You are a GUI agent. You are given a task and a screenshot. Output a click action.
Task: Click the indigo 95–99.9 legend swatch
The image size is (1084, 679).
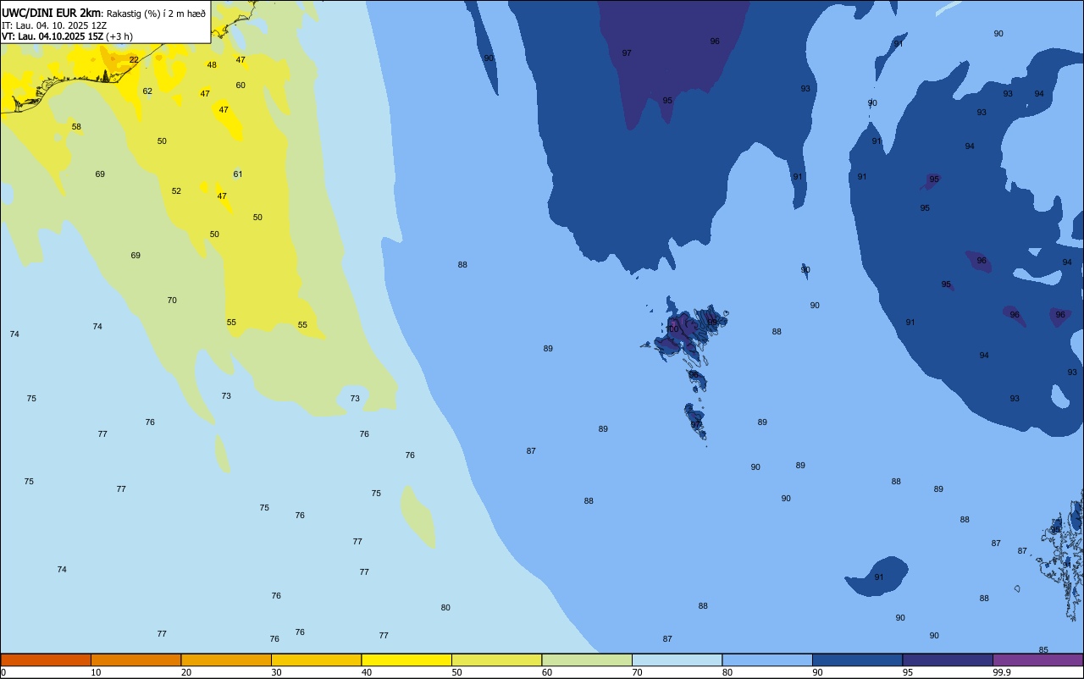(x=948, y=660)
